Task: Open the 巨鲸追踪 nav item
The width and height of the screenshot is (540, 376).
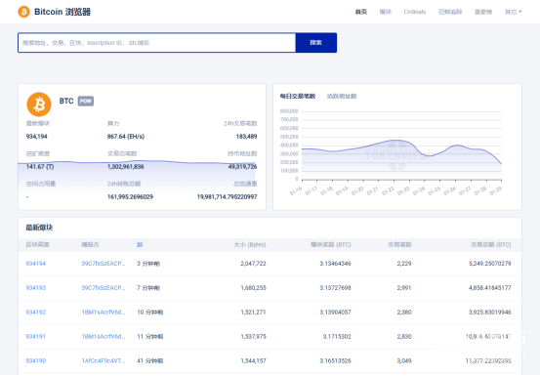Action: tap(450, 12)
